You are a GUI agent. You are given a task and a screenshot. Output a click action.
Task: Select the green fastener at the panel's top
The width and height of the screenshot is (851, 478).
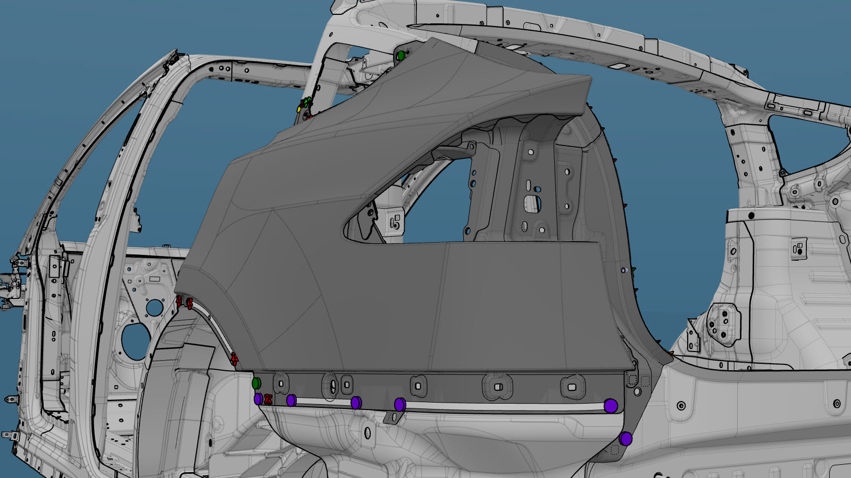click(401, 55)
